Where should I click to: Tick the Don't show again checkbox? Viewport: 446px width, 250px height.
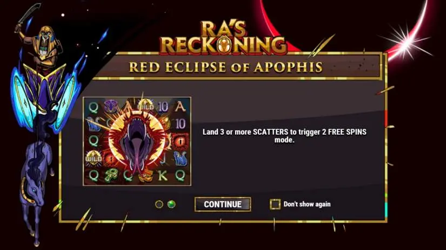pos(275,204)
